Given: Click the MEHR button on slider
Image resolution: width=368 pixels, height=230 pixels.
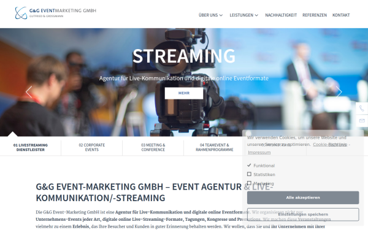Looking at the screenshot, I should pyautogui.click(x=184, y=93).
